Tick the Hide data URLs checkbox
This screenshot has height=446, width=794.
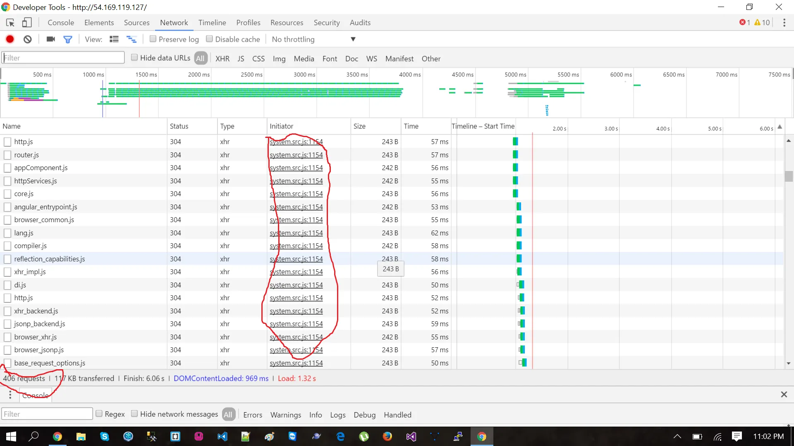point(134,57)
